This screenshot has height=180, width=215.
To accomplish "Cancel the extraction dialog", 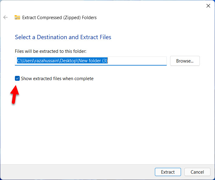I will click(x=197, y=172).
